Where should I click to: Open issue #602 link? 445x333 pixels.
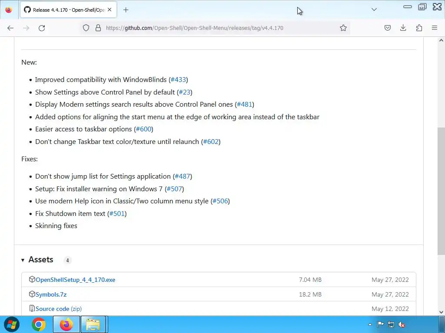click(211, 142)
